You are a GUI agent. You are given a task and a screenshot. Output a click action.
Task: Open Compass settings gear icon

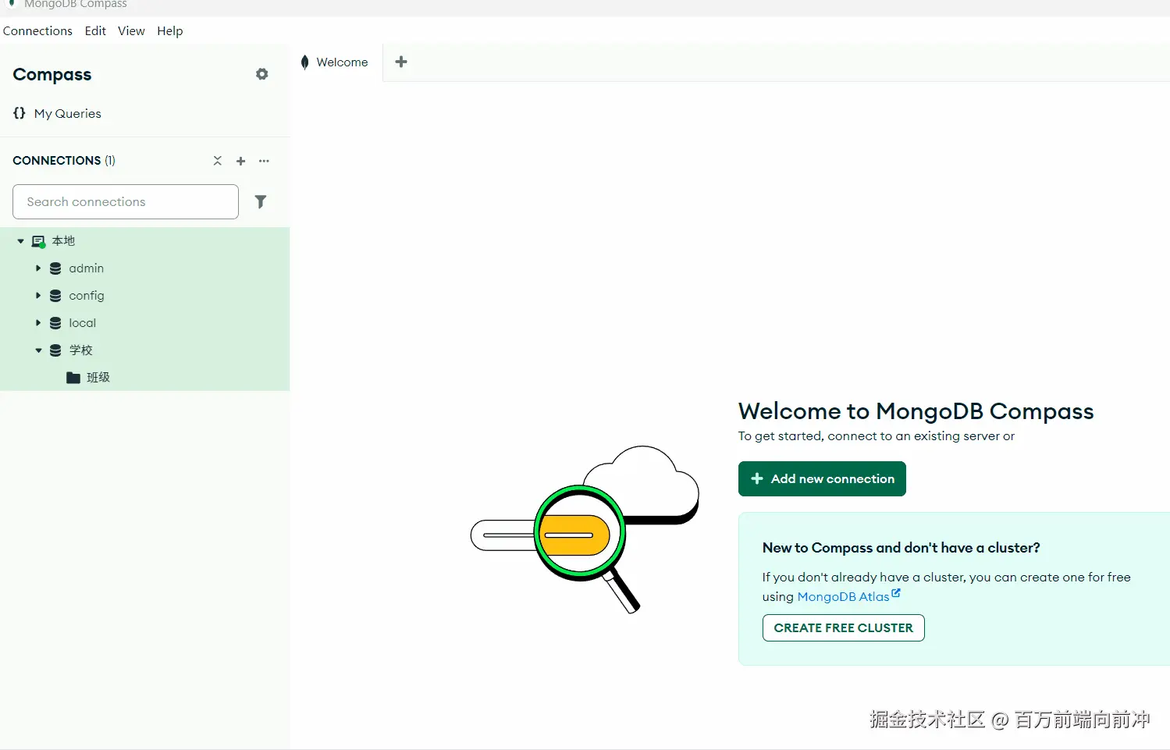[x=262, y=74]
